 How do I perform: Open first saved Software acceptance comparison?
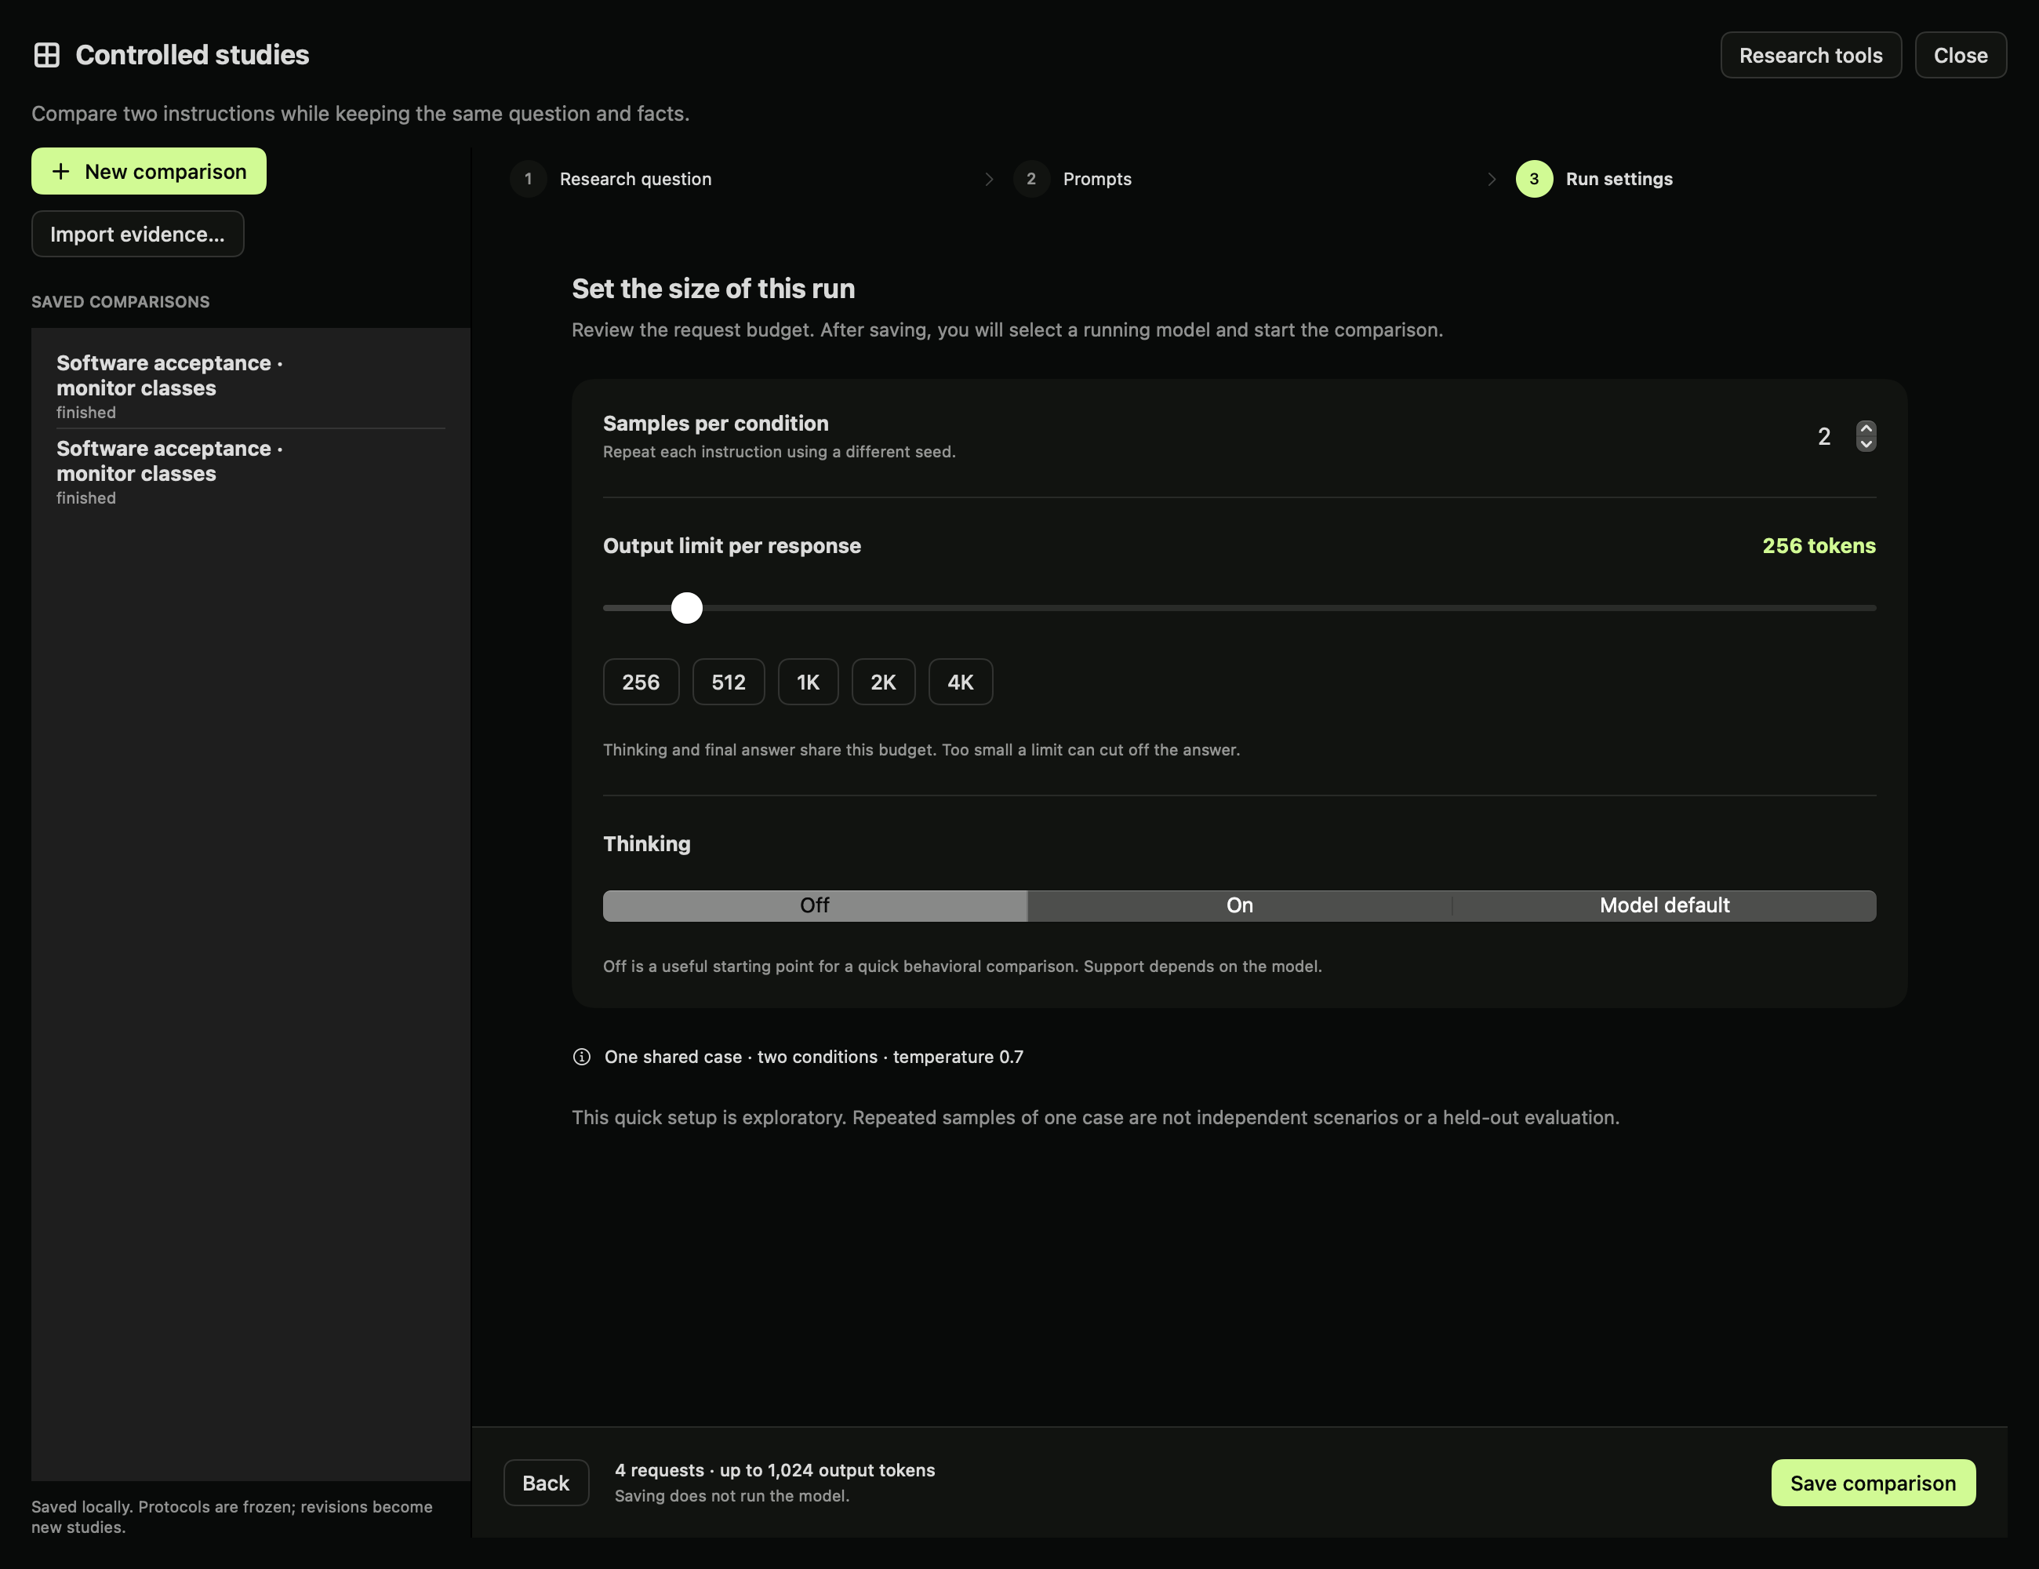coord(250,386)
